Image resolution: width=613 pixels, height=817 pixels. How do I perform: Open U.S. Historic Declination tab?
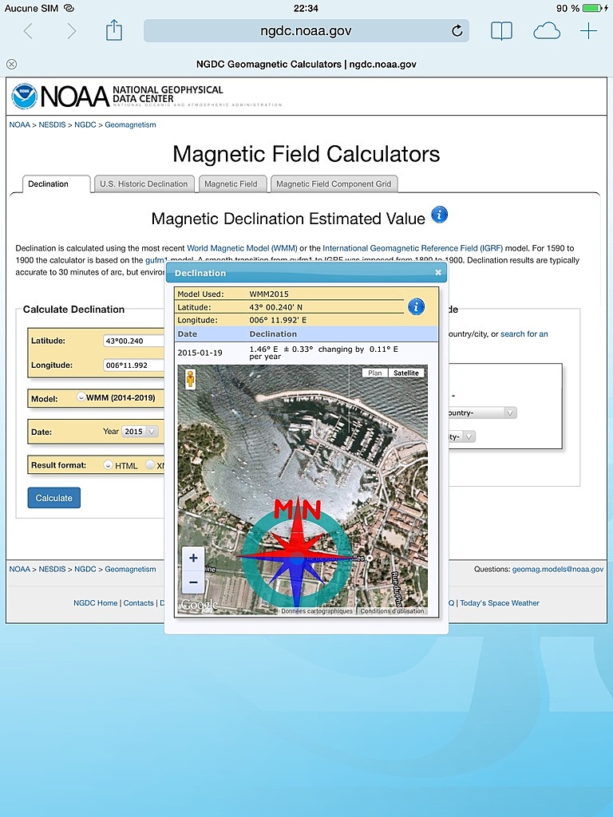pyautogui.click(x=144, y=184)
